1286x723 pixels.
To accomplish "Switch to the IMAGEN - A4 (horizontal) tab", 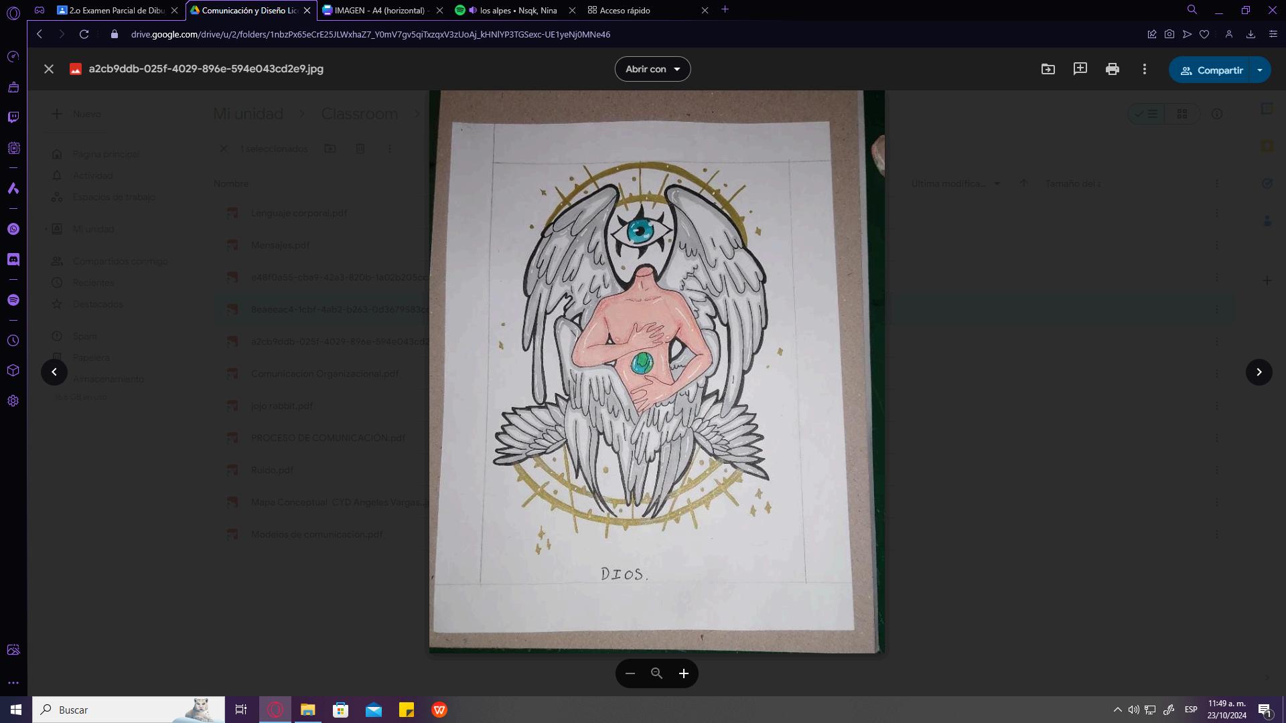I will (379, 10).
